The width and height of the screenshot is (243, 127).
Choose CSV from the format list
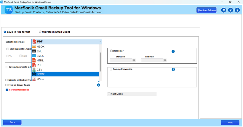coord(65,70)
